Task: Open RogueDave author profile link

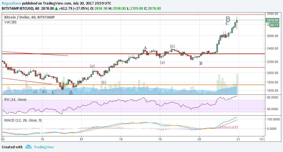Action: 11,3
